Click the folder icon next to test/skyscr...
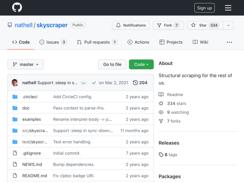 tap(15, 142)
